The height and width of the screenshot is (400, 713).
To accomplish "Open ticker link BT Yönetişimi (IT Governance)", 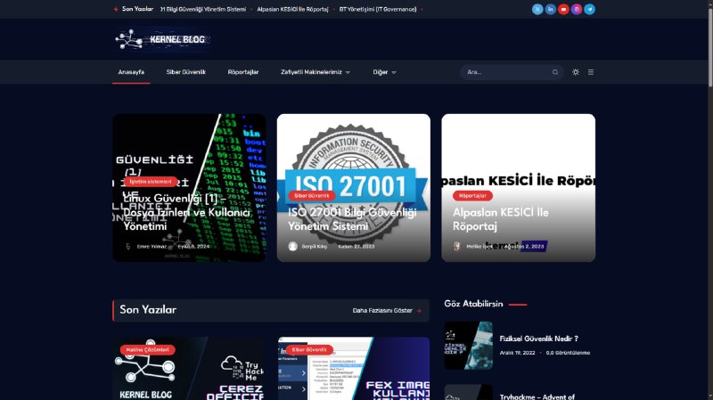I will click(x=378, y=9).
